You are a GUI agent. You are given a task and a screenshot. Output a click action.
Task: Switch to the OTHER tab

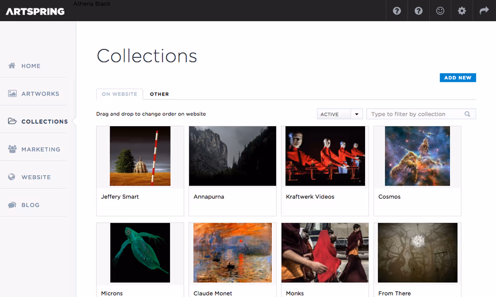pyautogui.click(x=159, y=94)
